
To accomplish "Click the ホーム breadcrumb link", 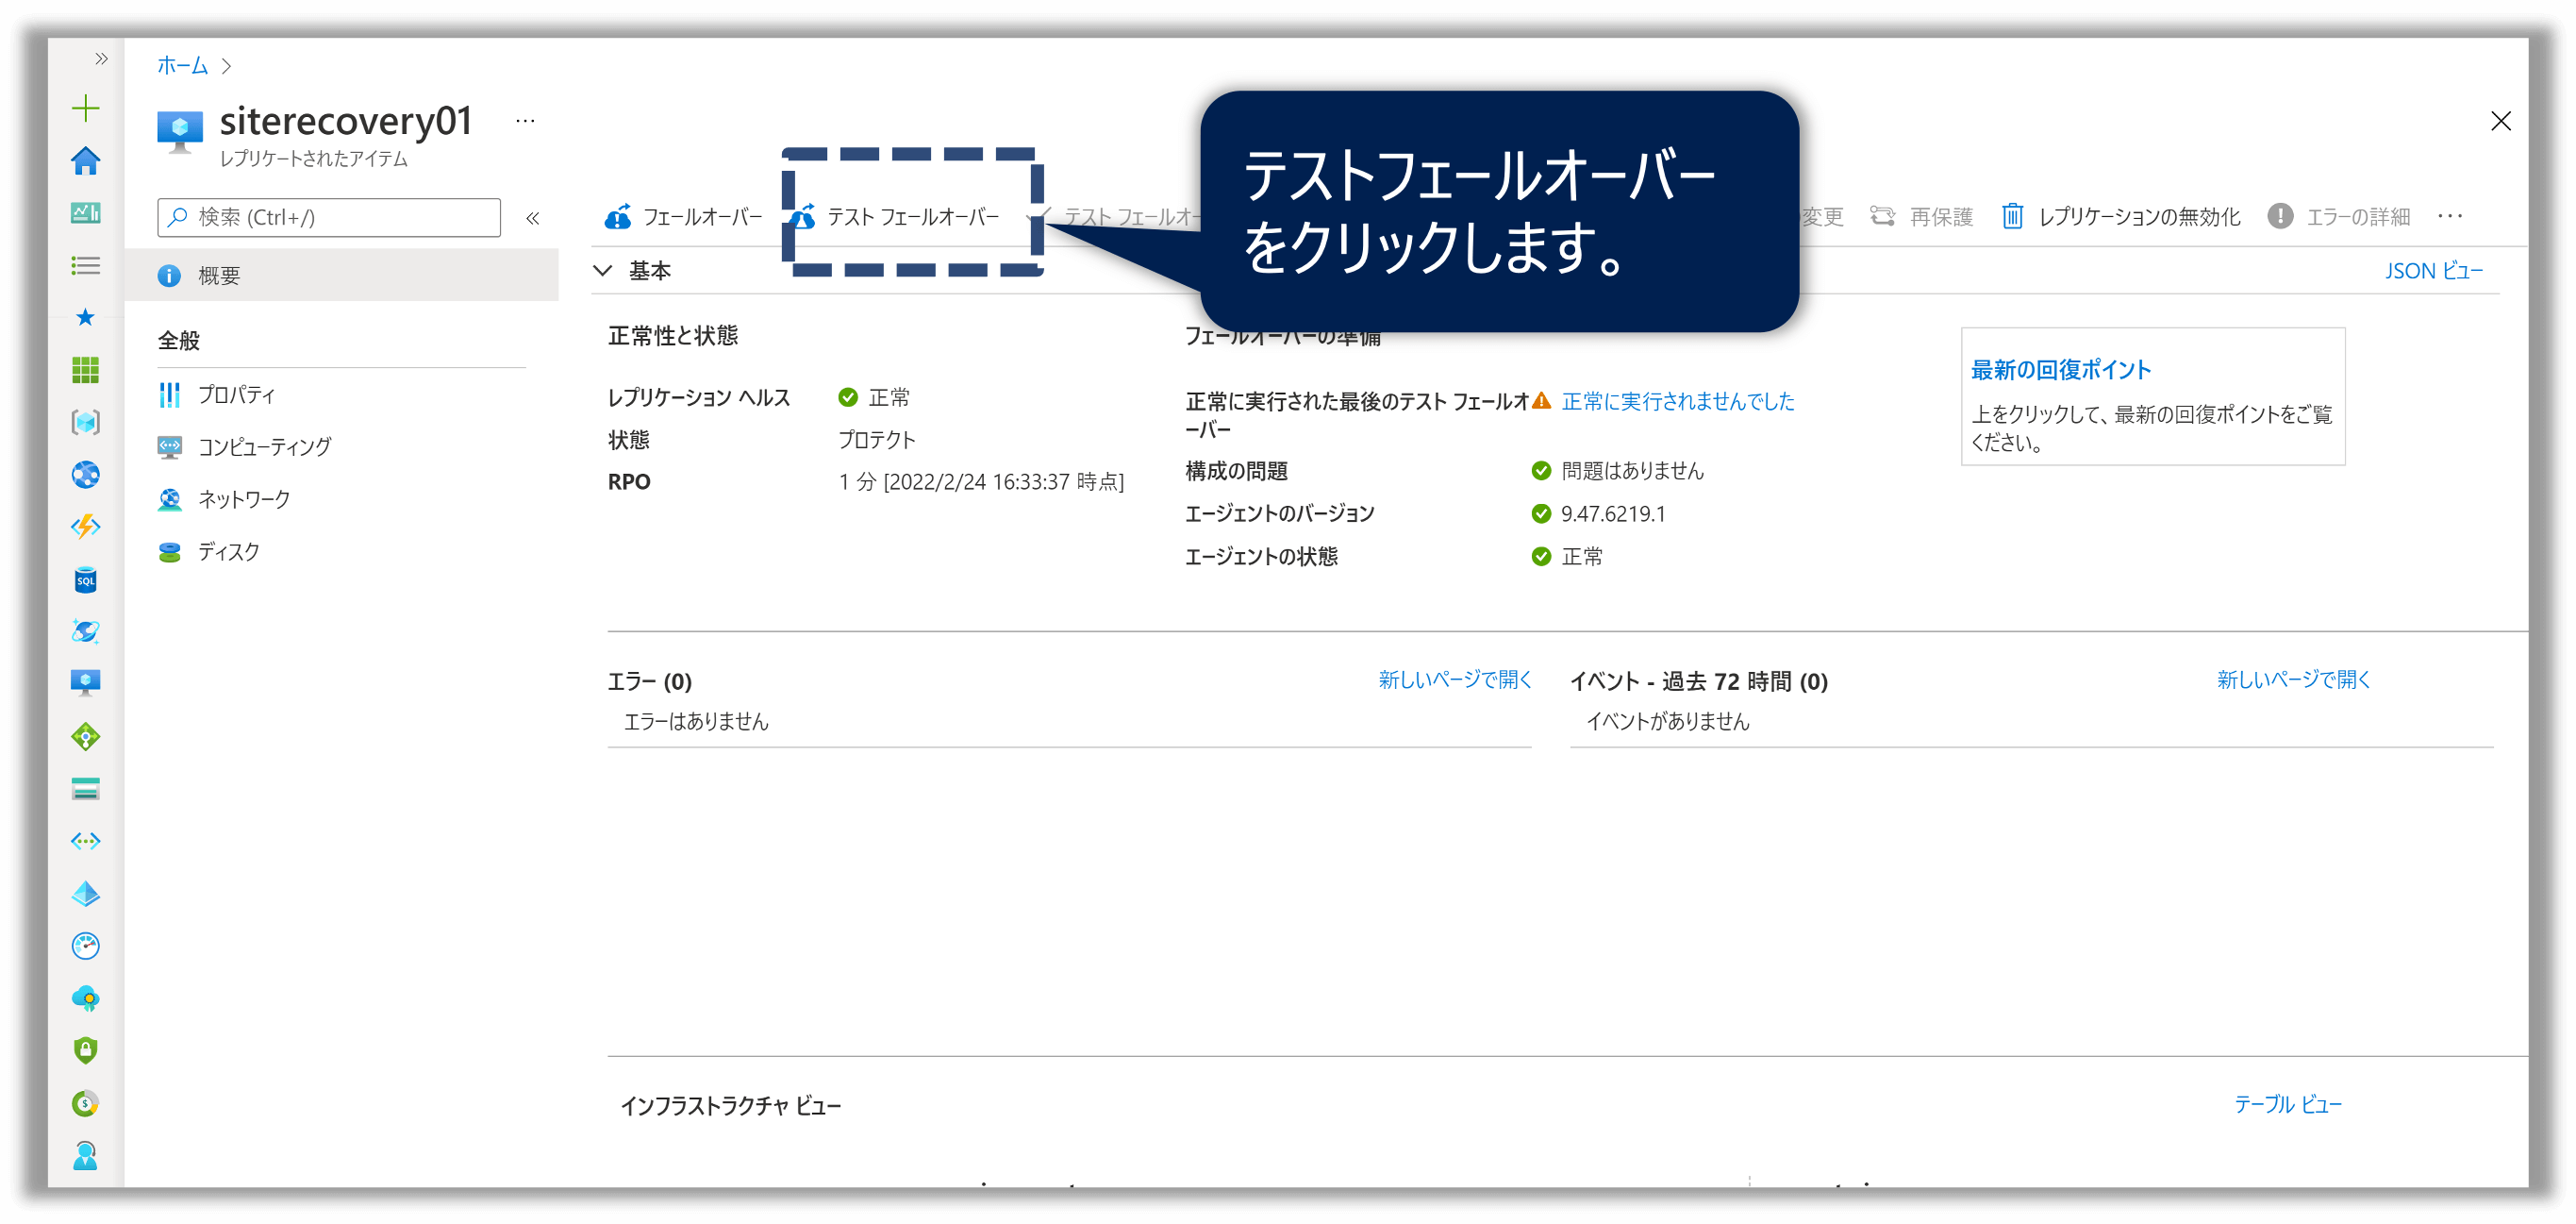I will click(182, 65).
